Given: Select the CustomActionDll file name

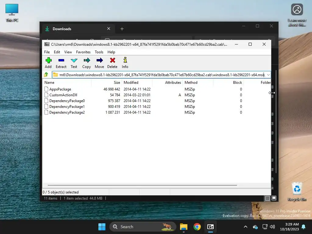Looking at the screenshot, I should coord(63,95).
